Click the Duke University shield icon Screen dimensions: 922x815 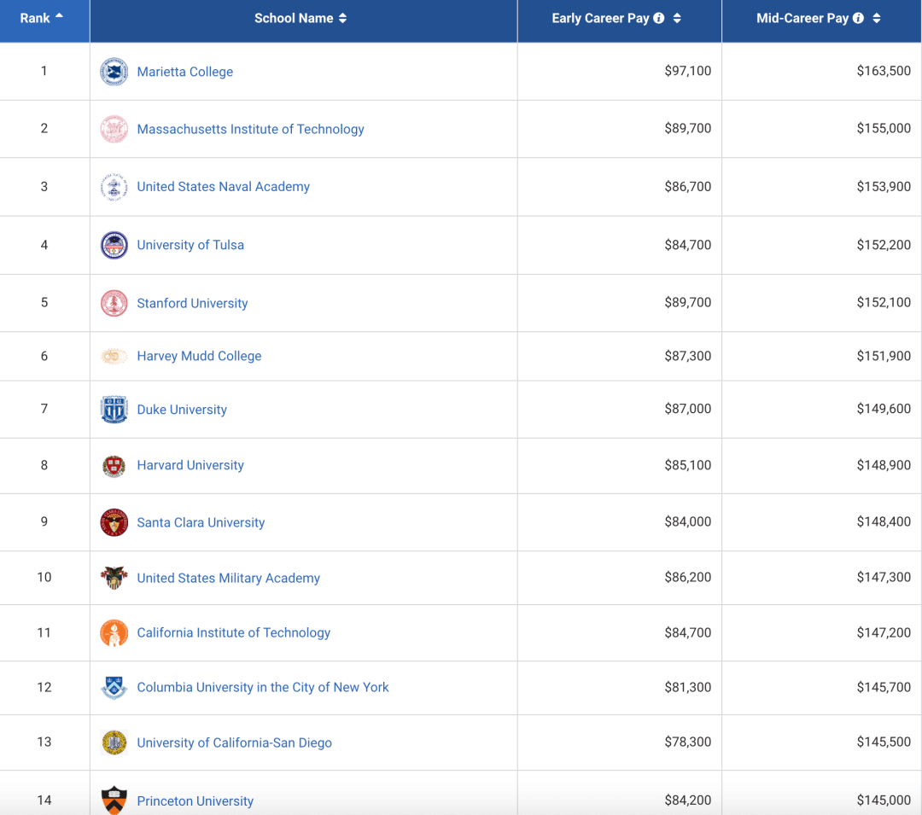coord(114,410)
